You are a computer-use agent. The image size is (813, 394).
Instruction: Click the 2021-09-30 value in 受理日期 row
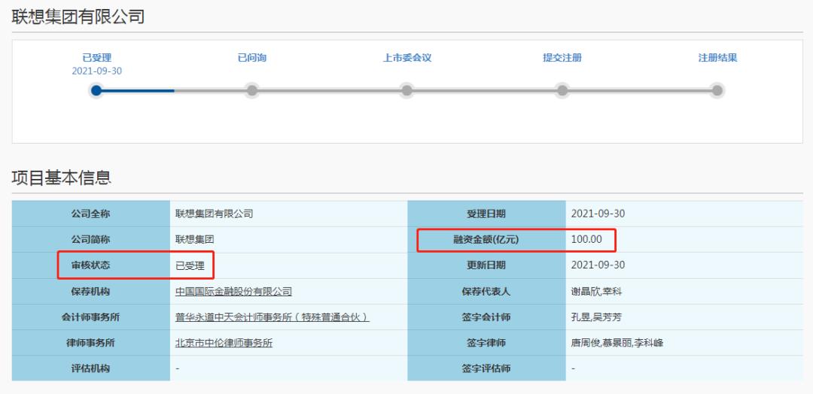tap(598, 214)
